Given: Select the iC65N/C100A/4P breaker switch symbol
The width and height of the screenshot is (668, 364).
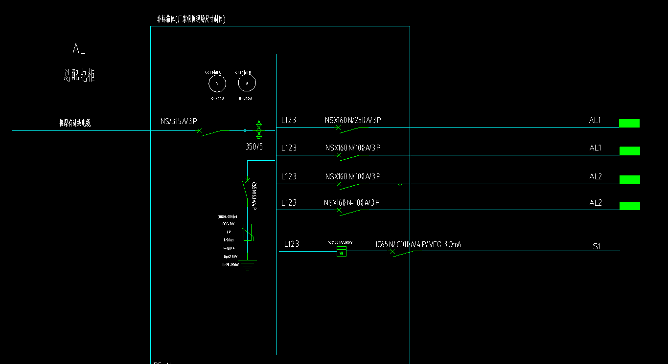Looking at the screenshot, I should [401, 253].
